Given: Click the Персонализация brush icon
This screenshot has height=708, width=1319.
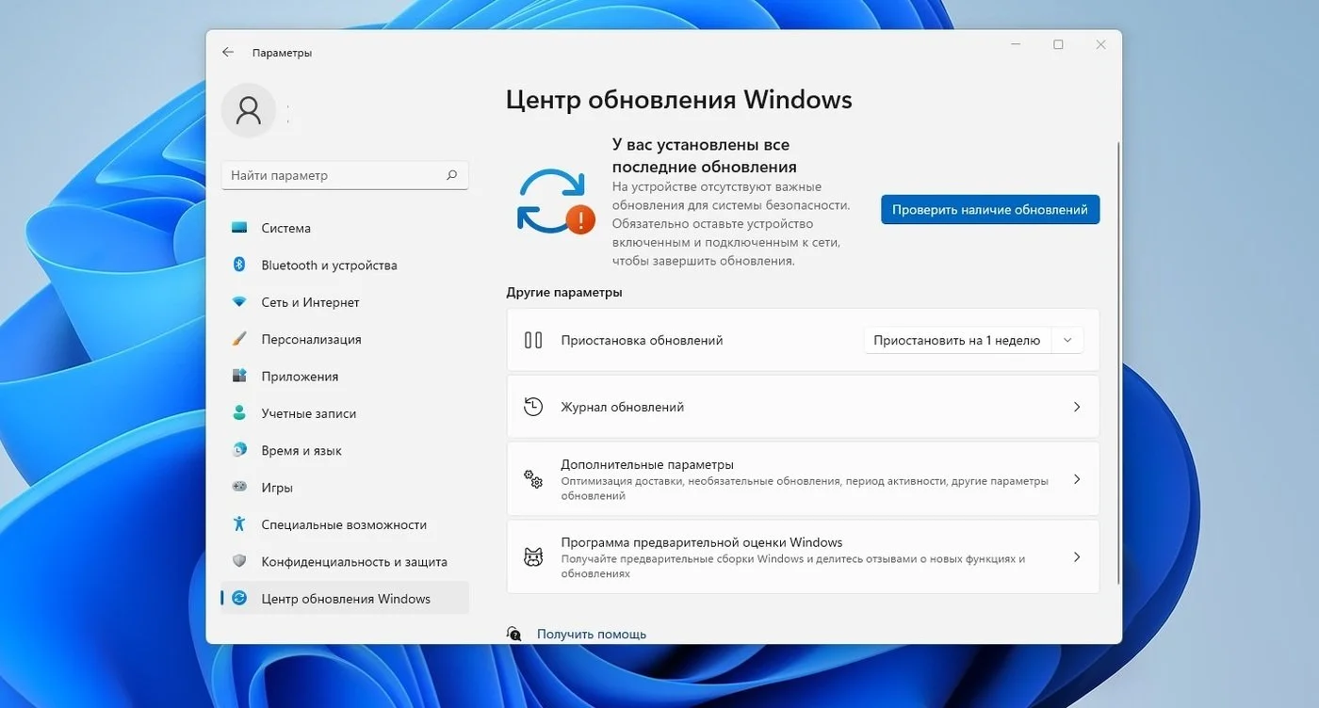Looking at the screenshot, I should tap(239, 339).
